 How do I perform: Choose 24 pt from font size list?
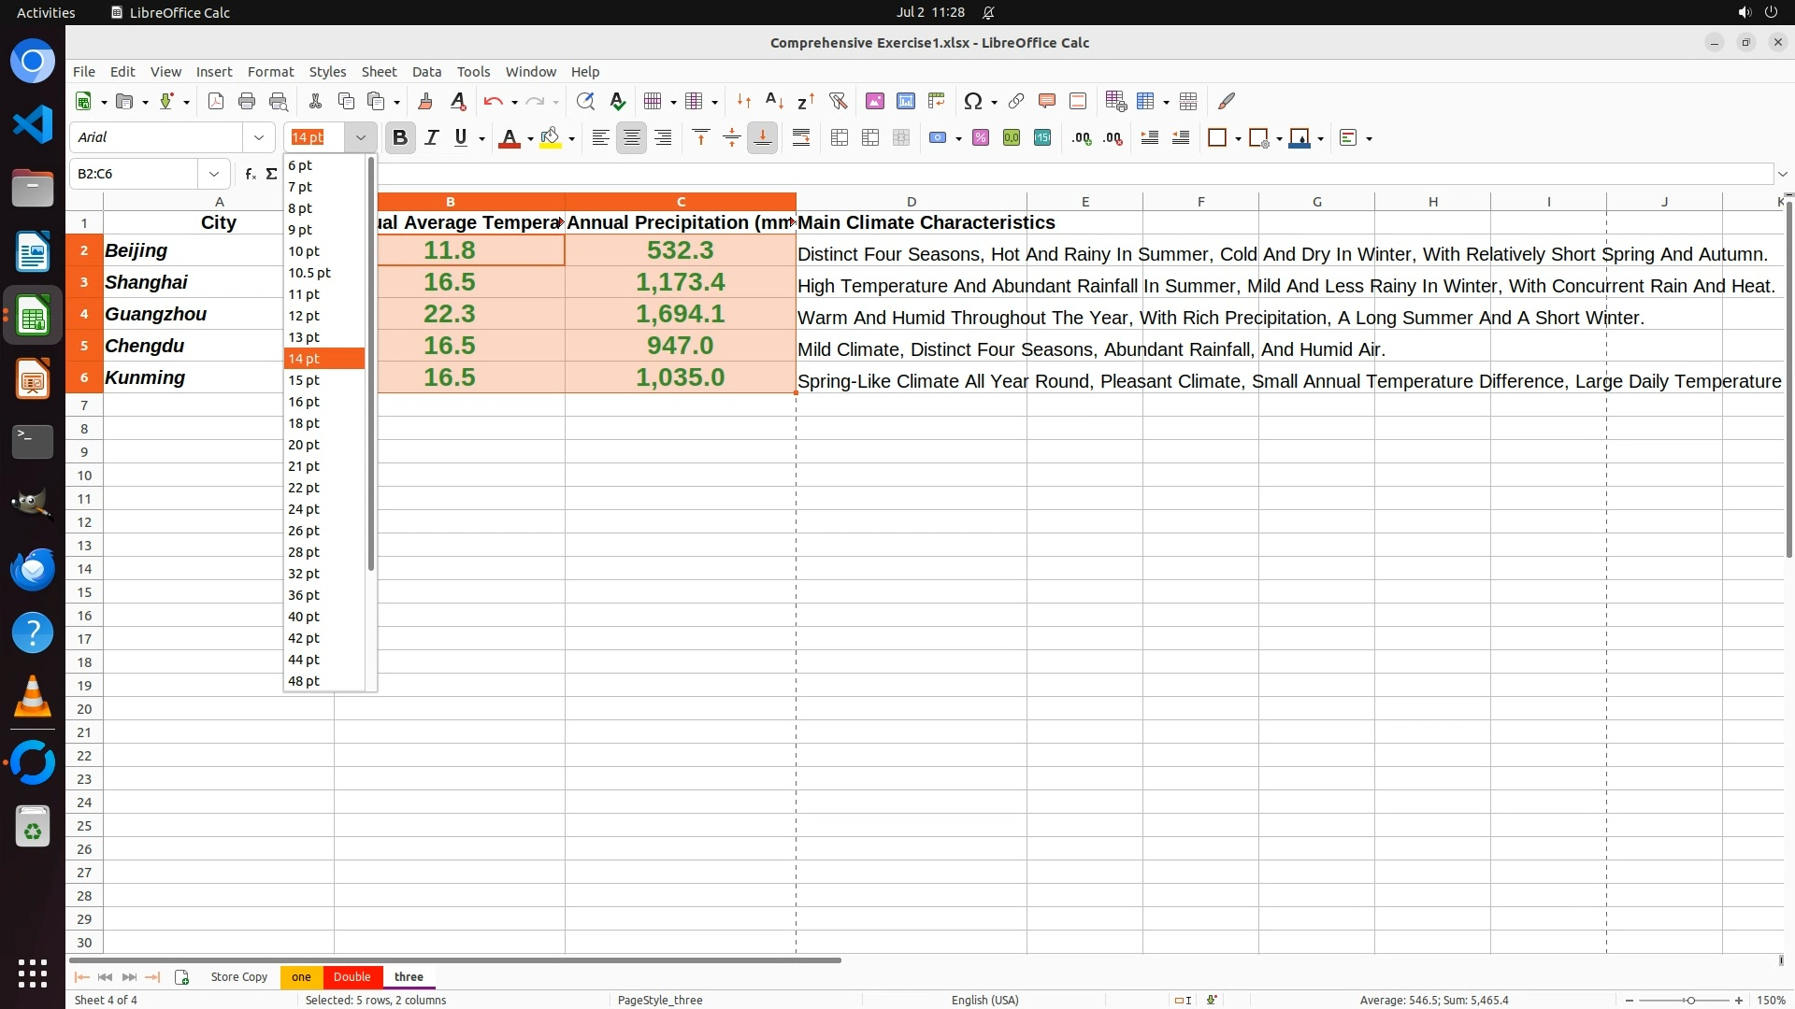click(x=304, y=509)
